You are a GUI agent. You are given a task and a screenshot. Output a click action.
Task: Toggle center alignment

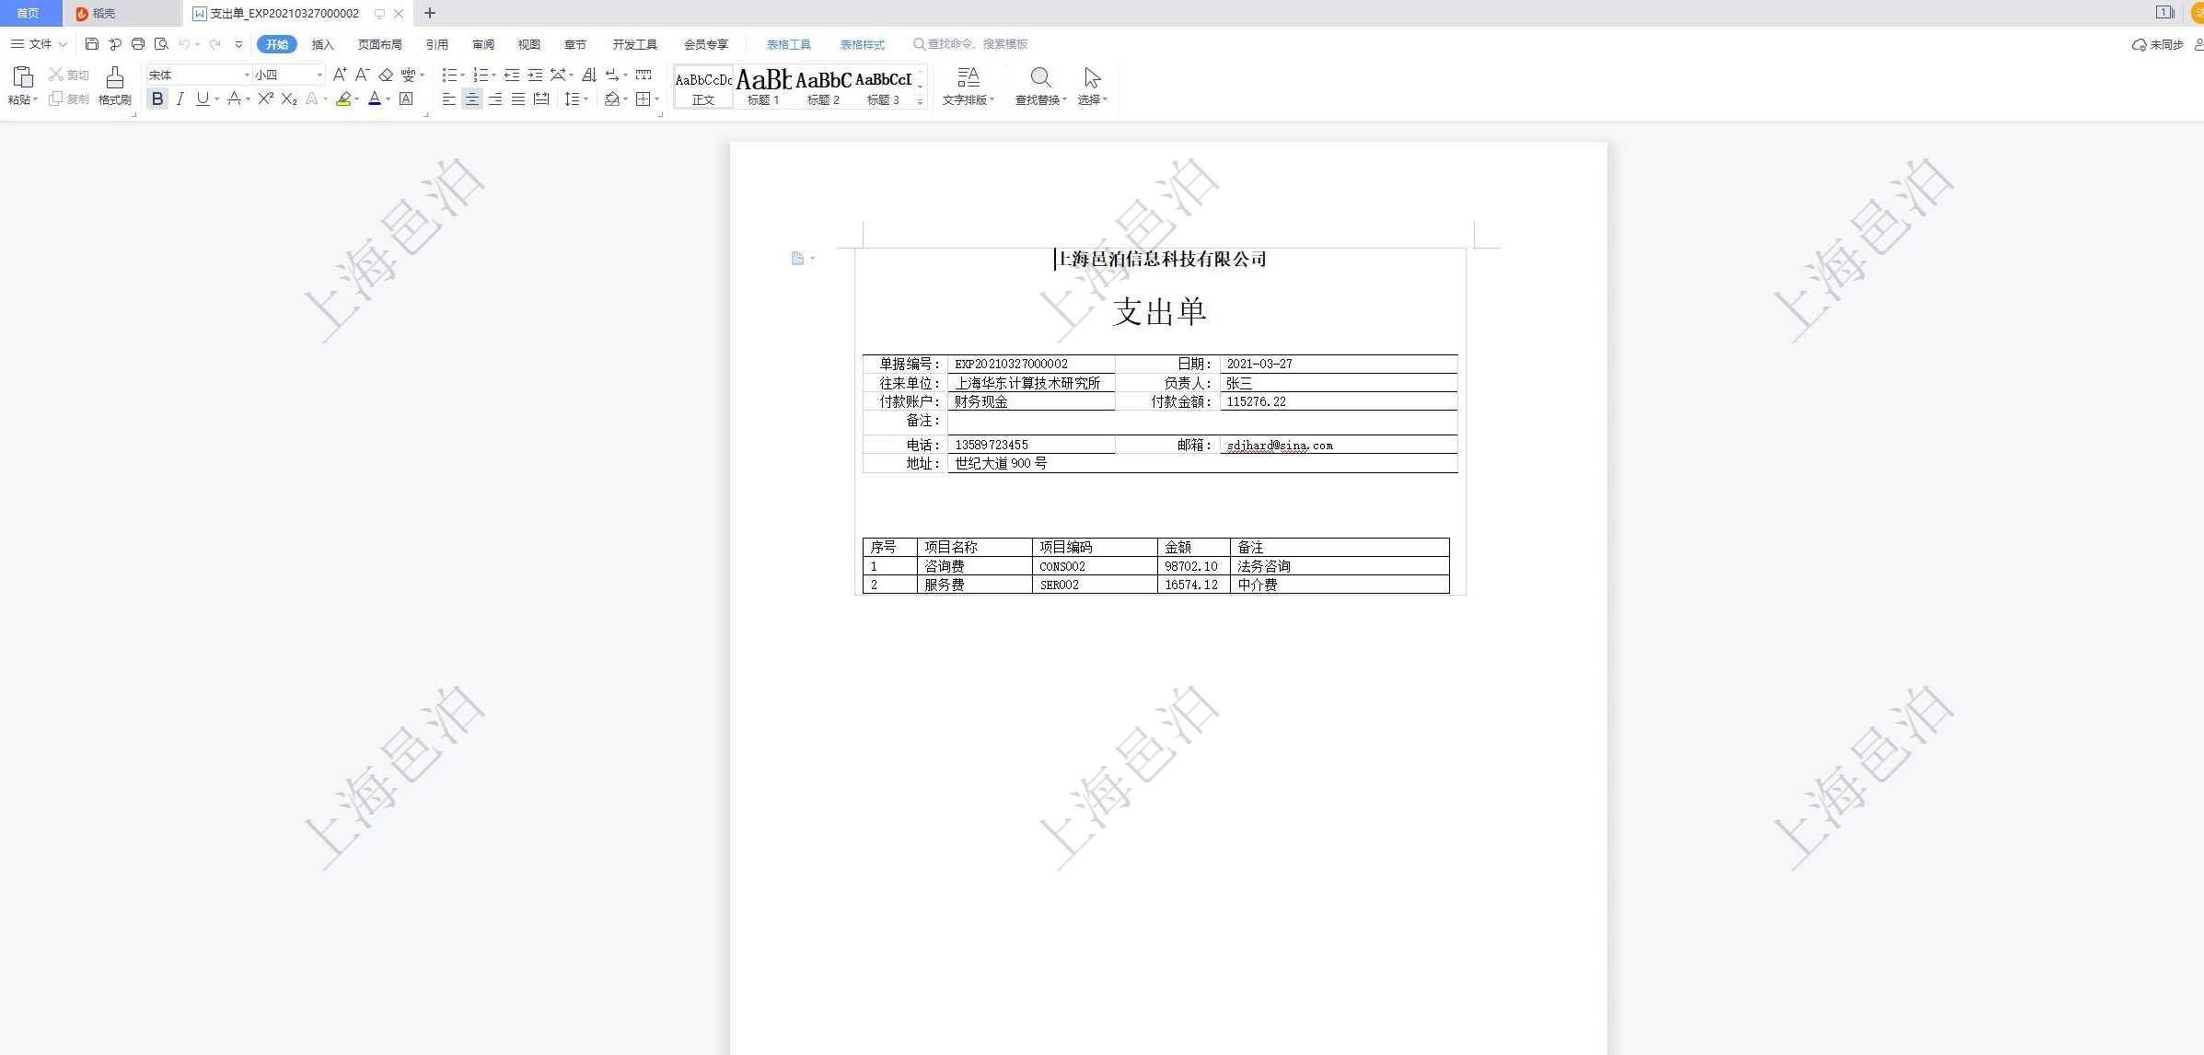pos(471,99)
